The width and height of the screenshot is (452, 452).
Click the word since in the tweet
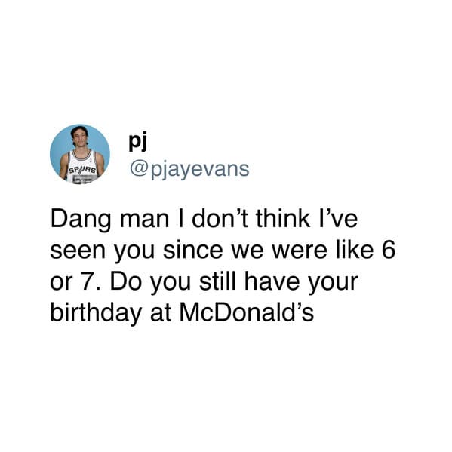tap(193, 250)
